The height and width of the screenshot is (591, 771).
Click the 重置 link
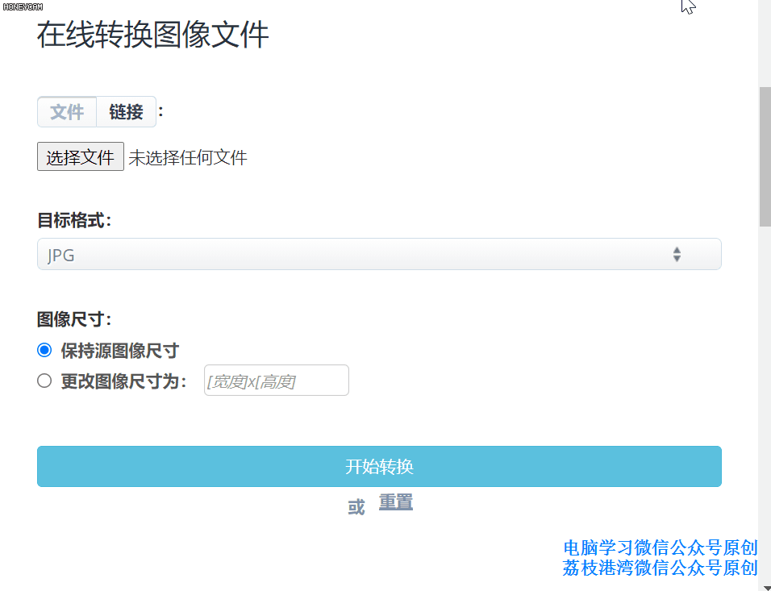point(396,503)
